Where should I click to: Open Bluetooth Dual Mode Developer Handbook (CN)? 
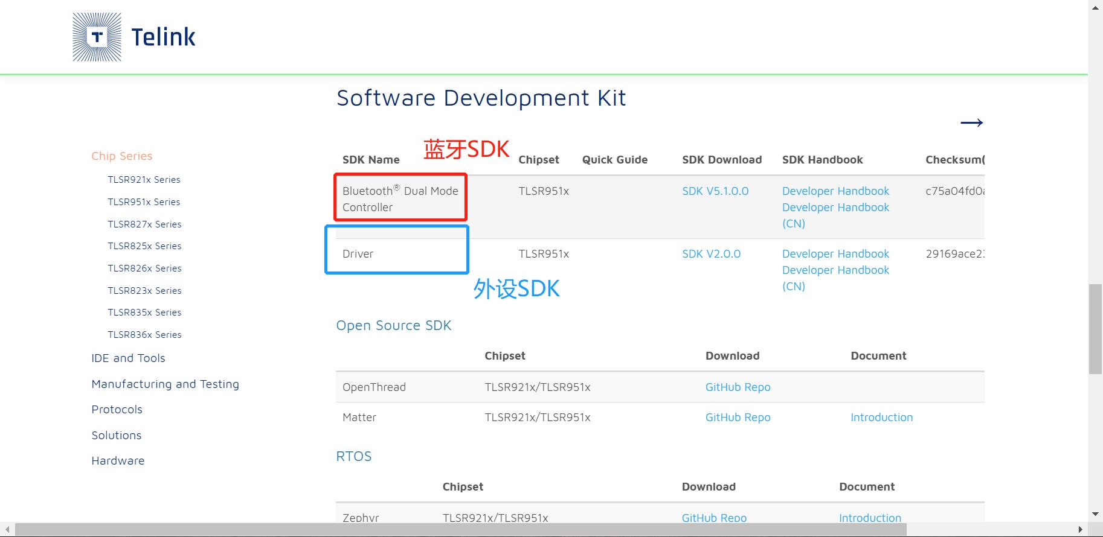pyautogui.click(x=835, y=215)
